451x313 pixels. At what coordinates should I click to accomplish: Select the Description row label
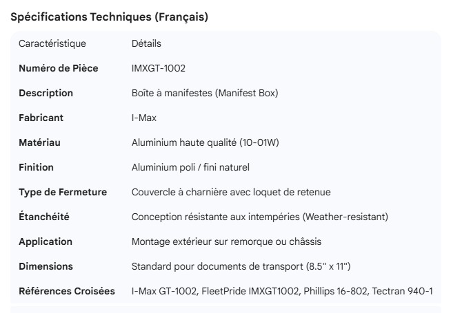tap(46, 93)
